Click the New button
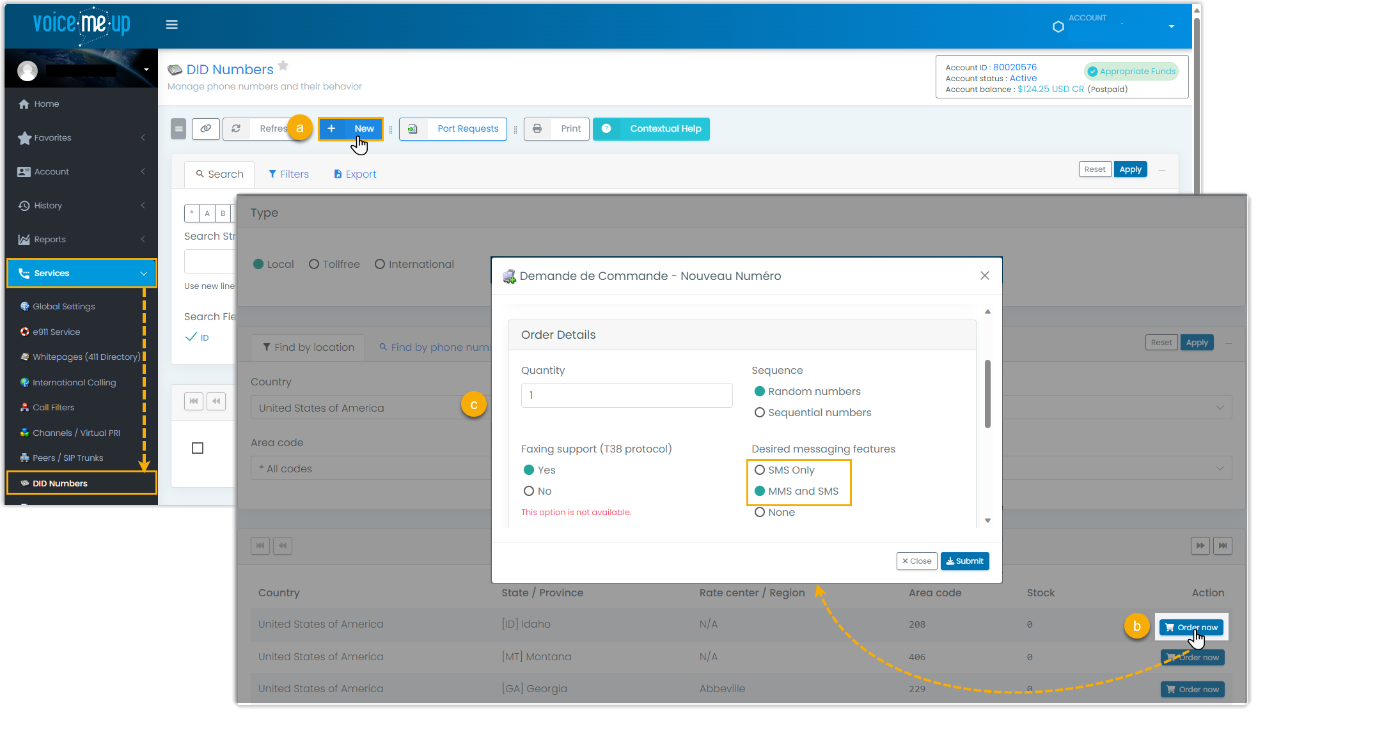 point(350,128)
